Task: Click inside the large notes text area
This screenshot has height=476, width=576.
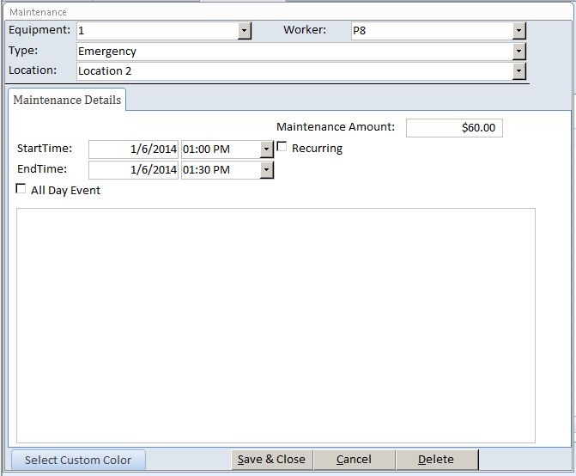Action: [x=276, y=325]
